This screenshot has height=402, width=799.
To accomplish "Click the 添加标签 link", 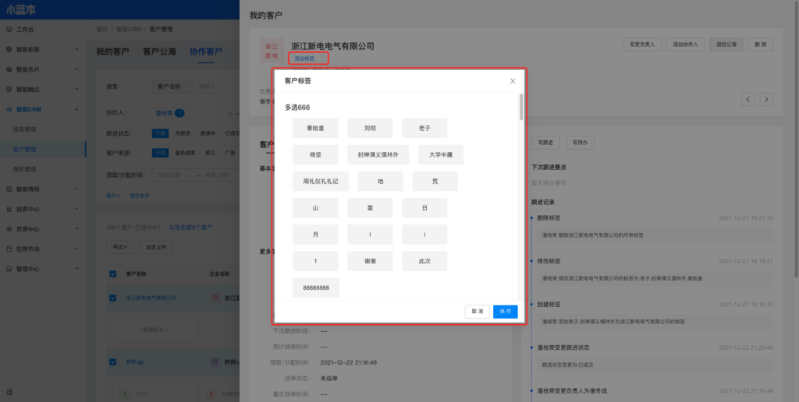I will tap(307, 58).
